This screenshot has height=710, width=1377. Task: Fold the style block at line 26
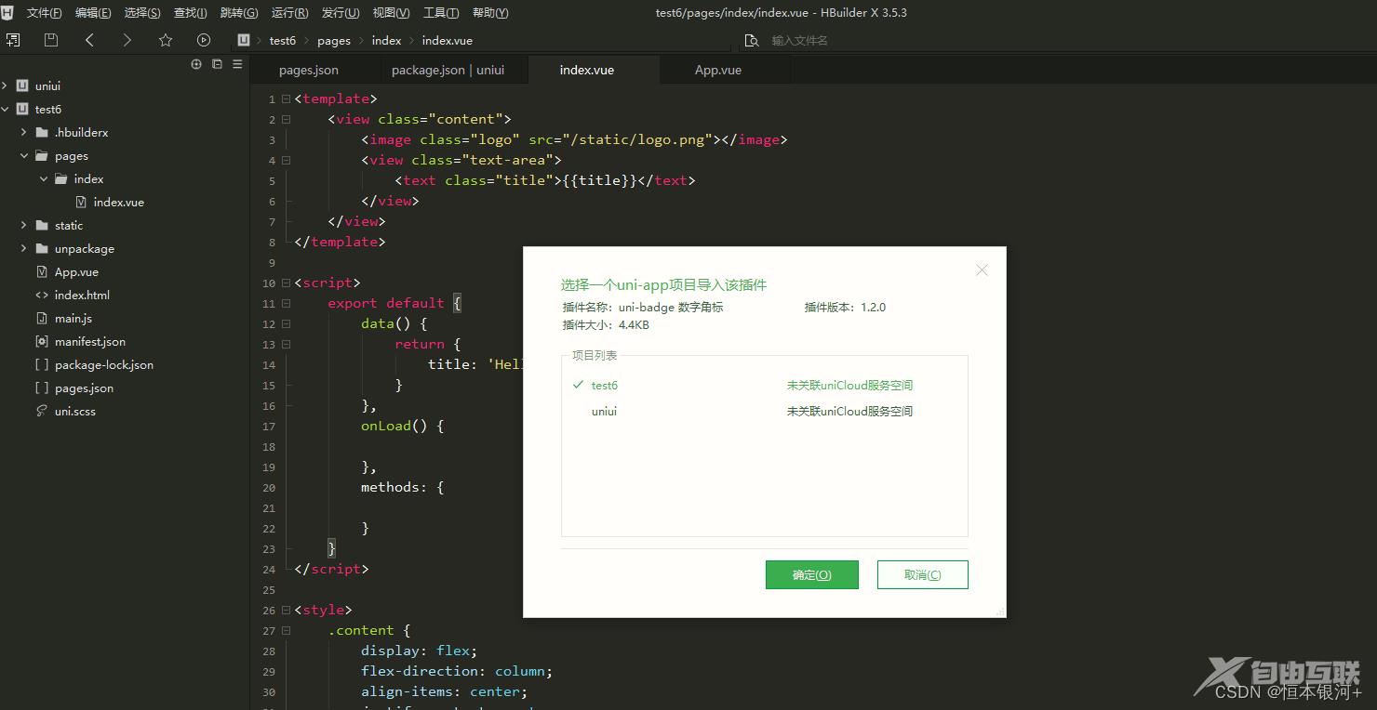tap(286, 610)
